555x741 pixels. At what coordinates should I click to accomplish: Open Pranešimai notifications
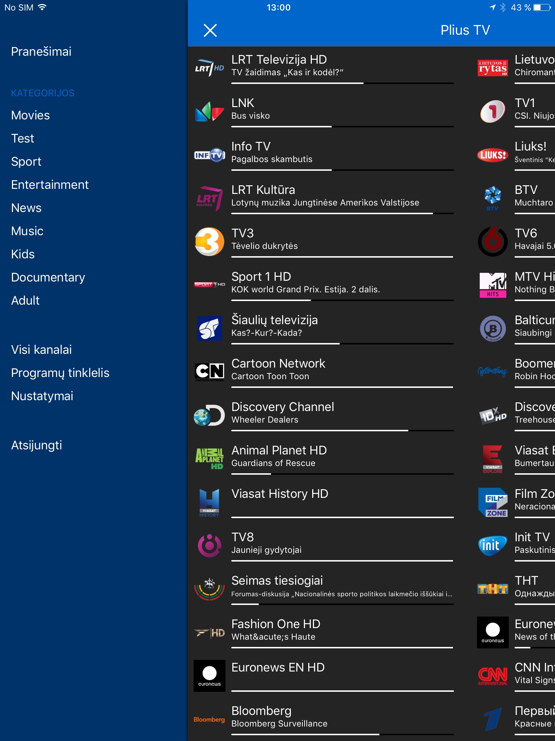(x=41, y=51)
